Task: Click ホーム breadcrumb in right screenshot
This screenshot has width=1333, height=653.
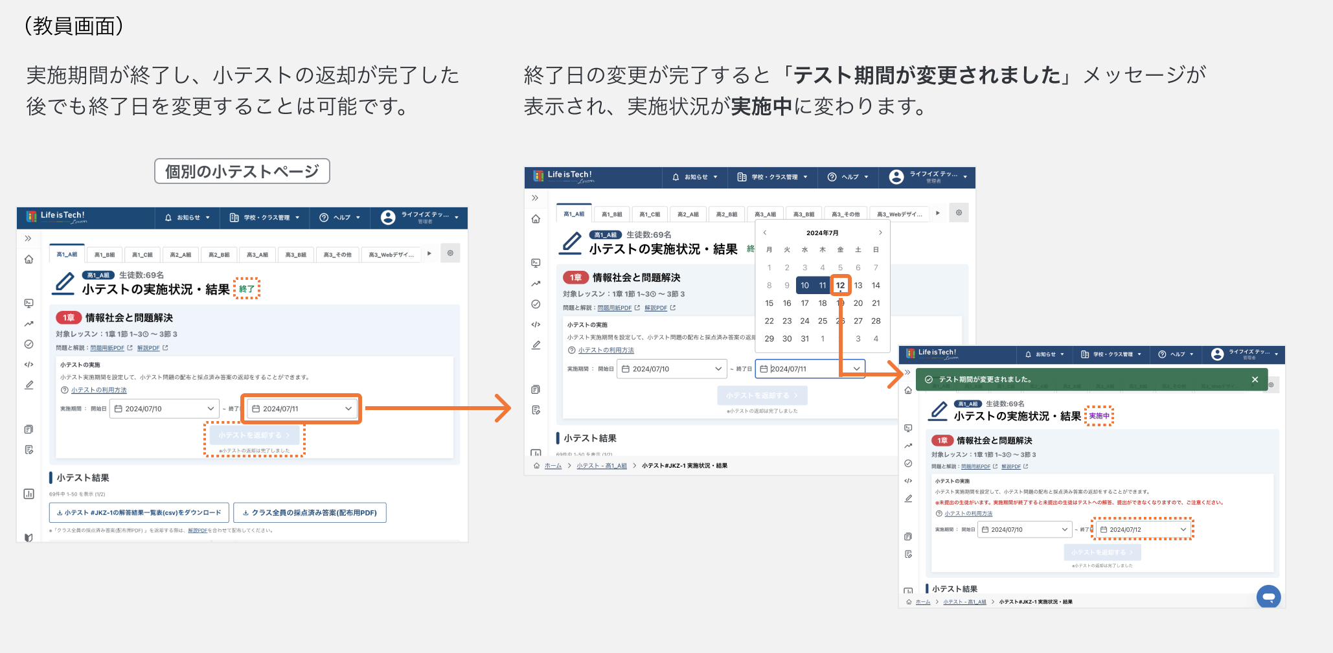Action: coord(922,602)
